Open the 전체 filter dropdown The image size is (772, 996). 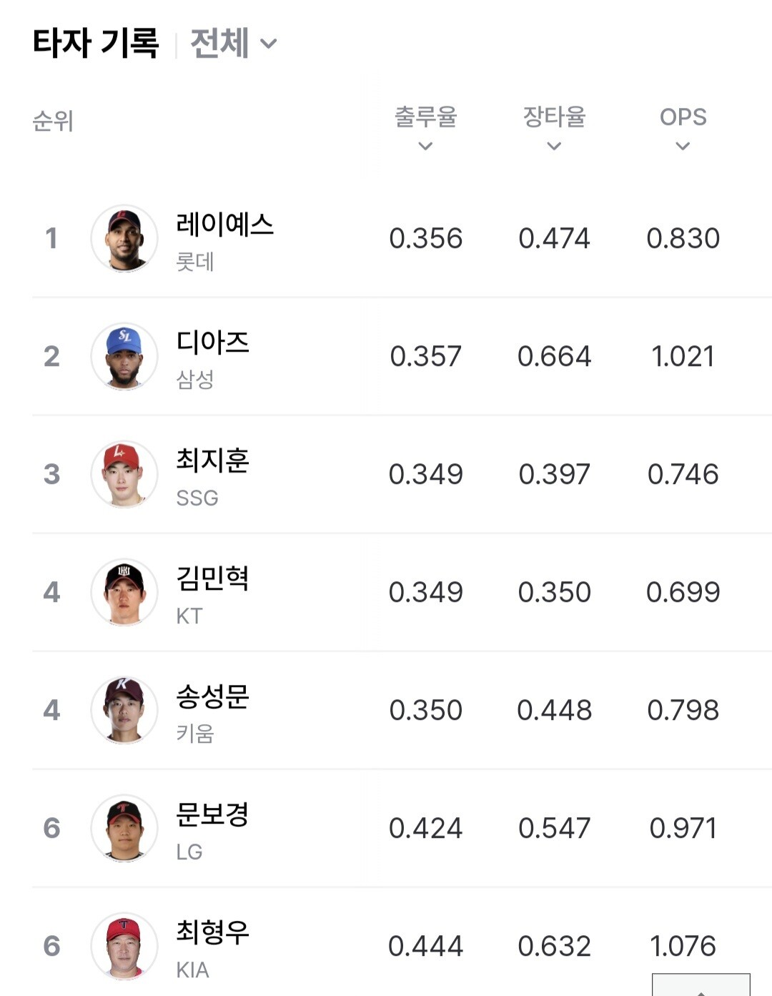coord(233,43)
